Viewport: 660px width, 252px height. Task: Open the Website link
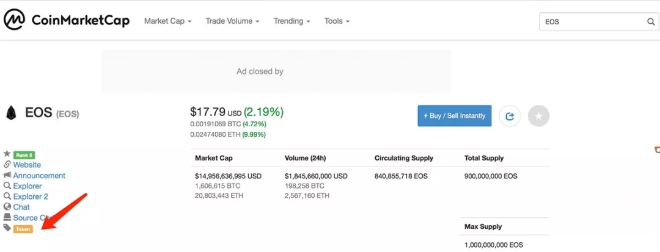tap(27, 165)
